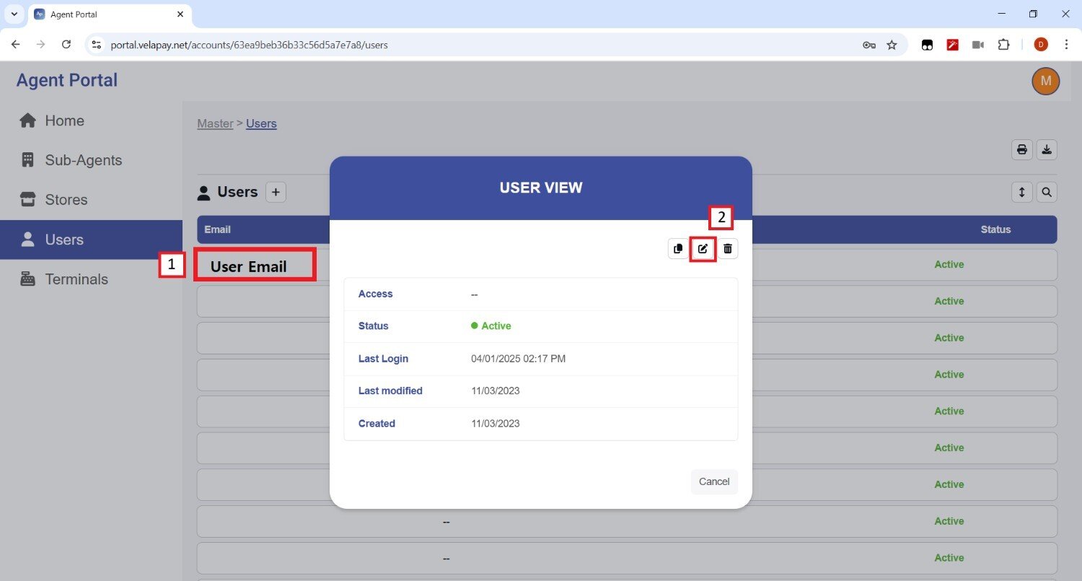This screenshot has height=581, width=1082.
Task: Click the print icon above the table
Action: [1021, 149]
